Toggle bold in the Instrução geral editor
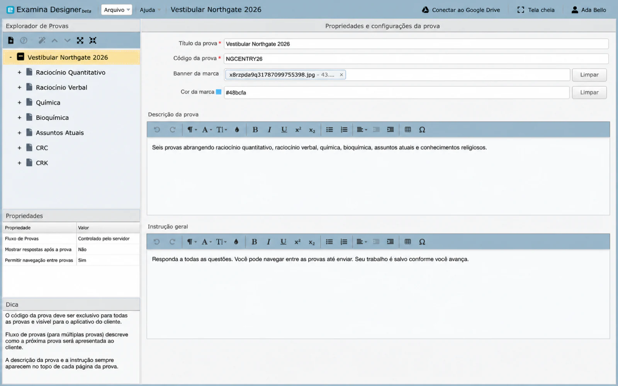Screen dimensions: 618x386 click(x=254, y=242)
